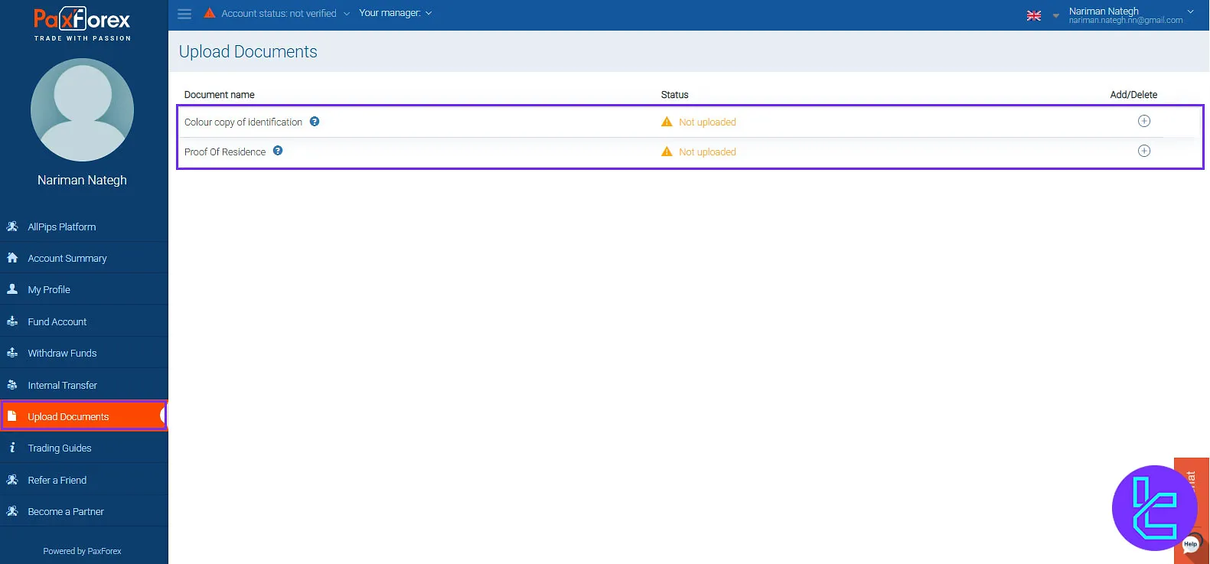Expand the account status dropdown chevron
Image resolution: width=1210 pixels, height=564 pixels.
click(347, 14)
